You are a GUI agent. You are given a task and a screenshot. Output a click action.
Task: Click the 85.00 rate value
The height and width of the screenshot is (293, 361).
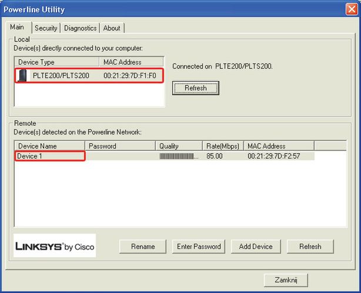215,156
